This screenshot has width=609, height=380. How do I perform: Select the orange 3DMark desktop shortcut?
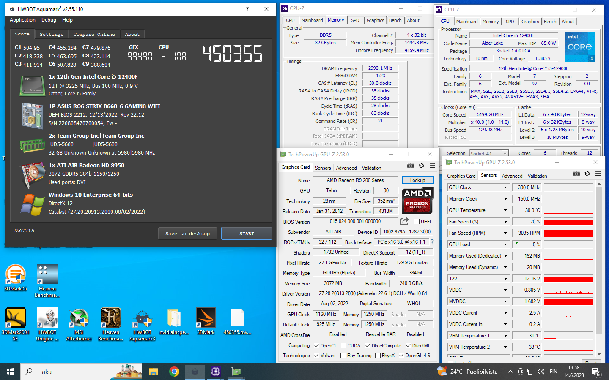206,322
